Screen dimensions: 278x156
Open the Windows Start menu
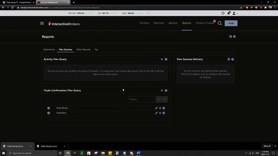click(3, 153)
